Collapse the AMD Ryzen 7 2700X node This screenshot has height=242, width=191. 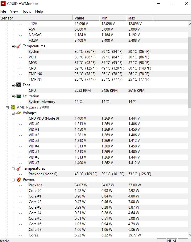pos(7,107)
